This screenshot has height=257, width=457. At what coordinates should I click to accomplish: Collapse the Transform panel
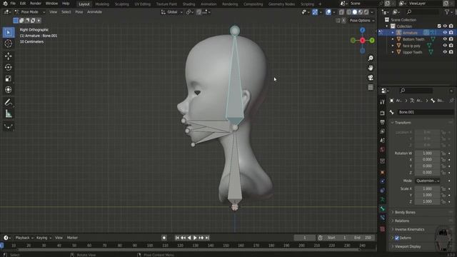(402, 123)
